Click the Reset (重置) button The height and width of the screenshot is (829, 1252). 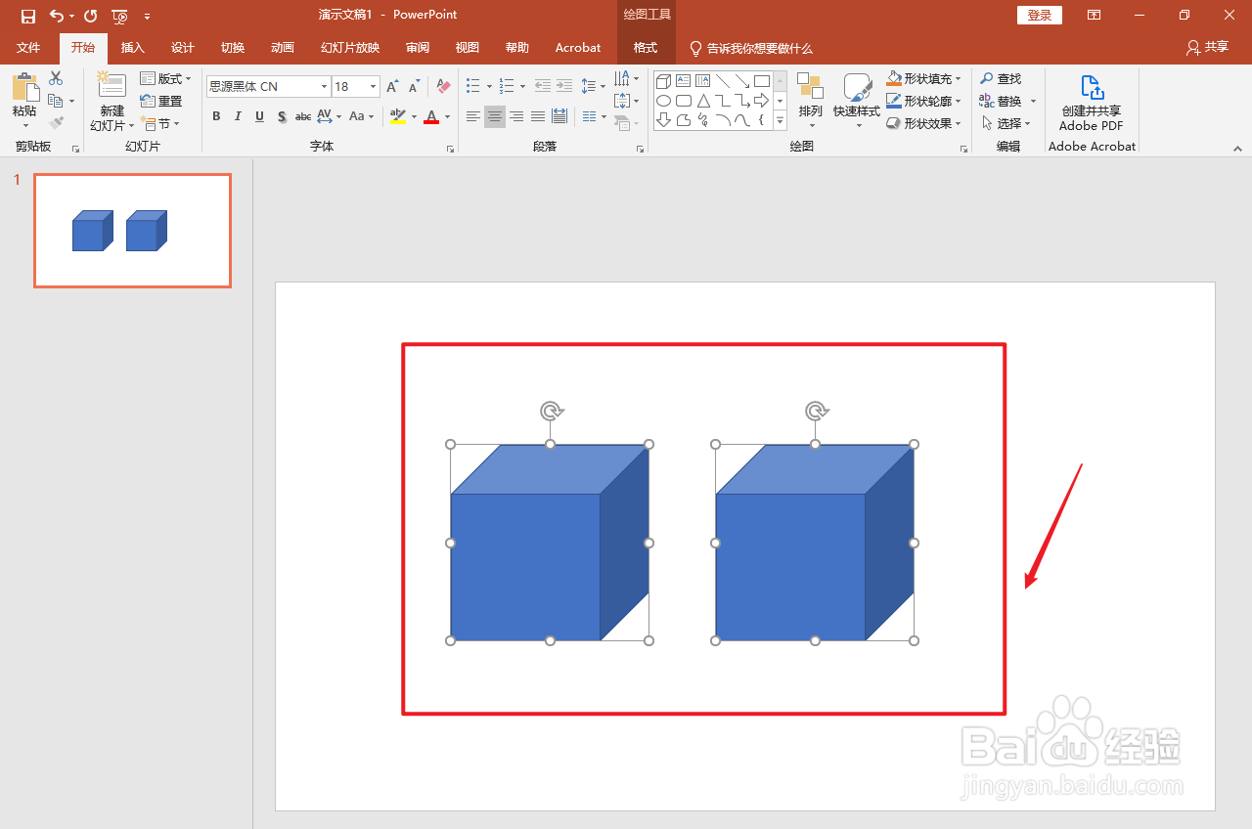161,101
